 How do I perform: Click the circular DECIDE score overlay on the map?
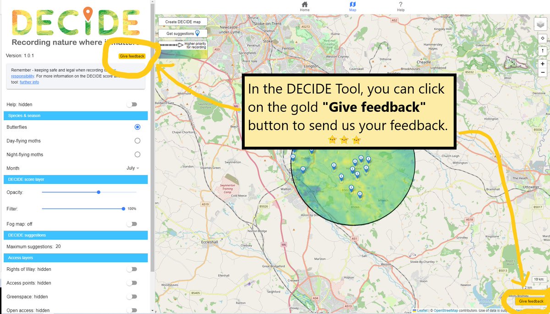coord(353,188)
